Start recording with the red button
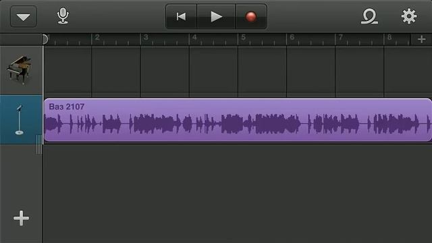This screenshot has width=432, height=243. pyautogui.click(x=251, y=16)
